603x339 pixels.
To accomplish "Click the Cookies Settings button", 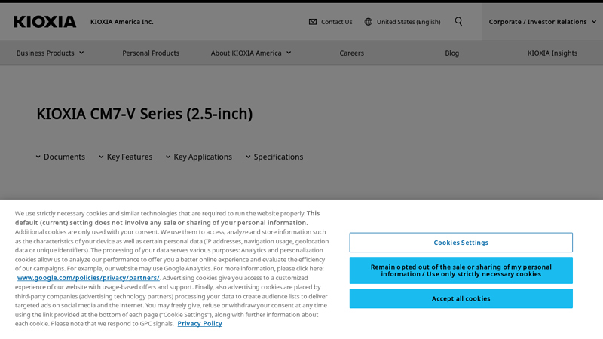I will point(461,243).
